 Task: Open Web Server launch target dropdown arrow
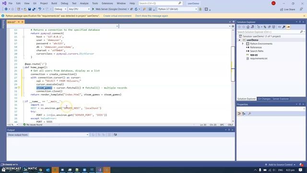click(x=128, y=9)
